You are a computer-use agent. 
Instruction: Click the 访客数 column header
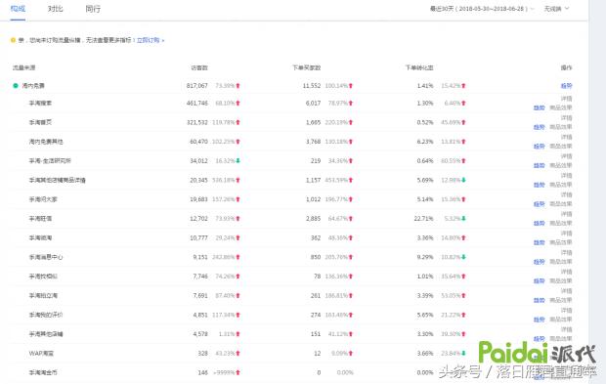[199, 67]
